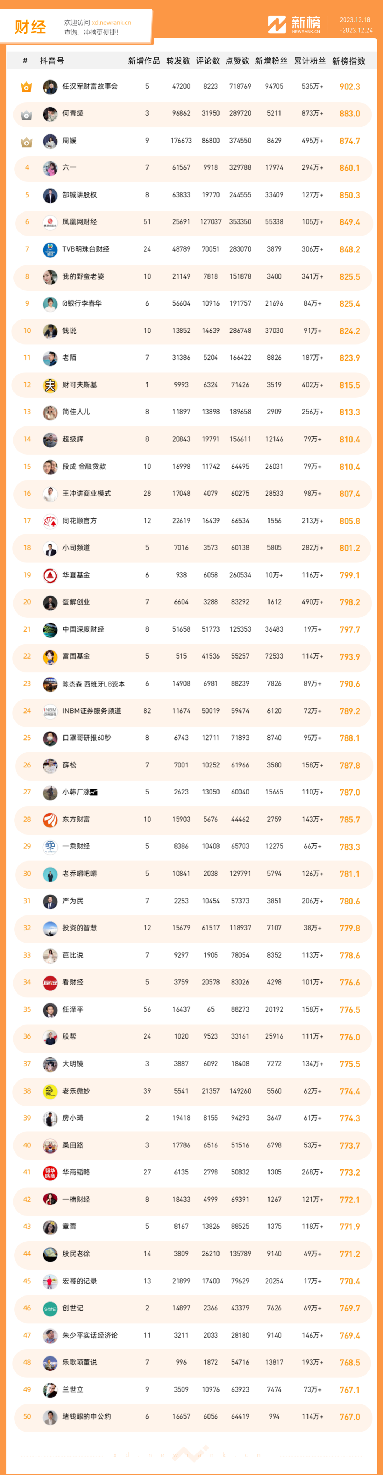The width and height of the screenshot is (383, 1475).
Task: Click 老乐微妙 yellow avatar thumbnail
Action: tap(50, 1091)
